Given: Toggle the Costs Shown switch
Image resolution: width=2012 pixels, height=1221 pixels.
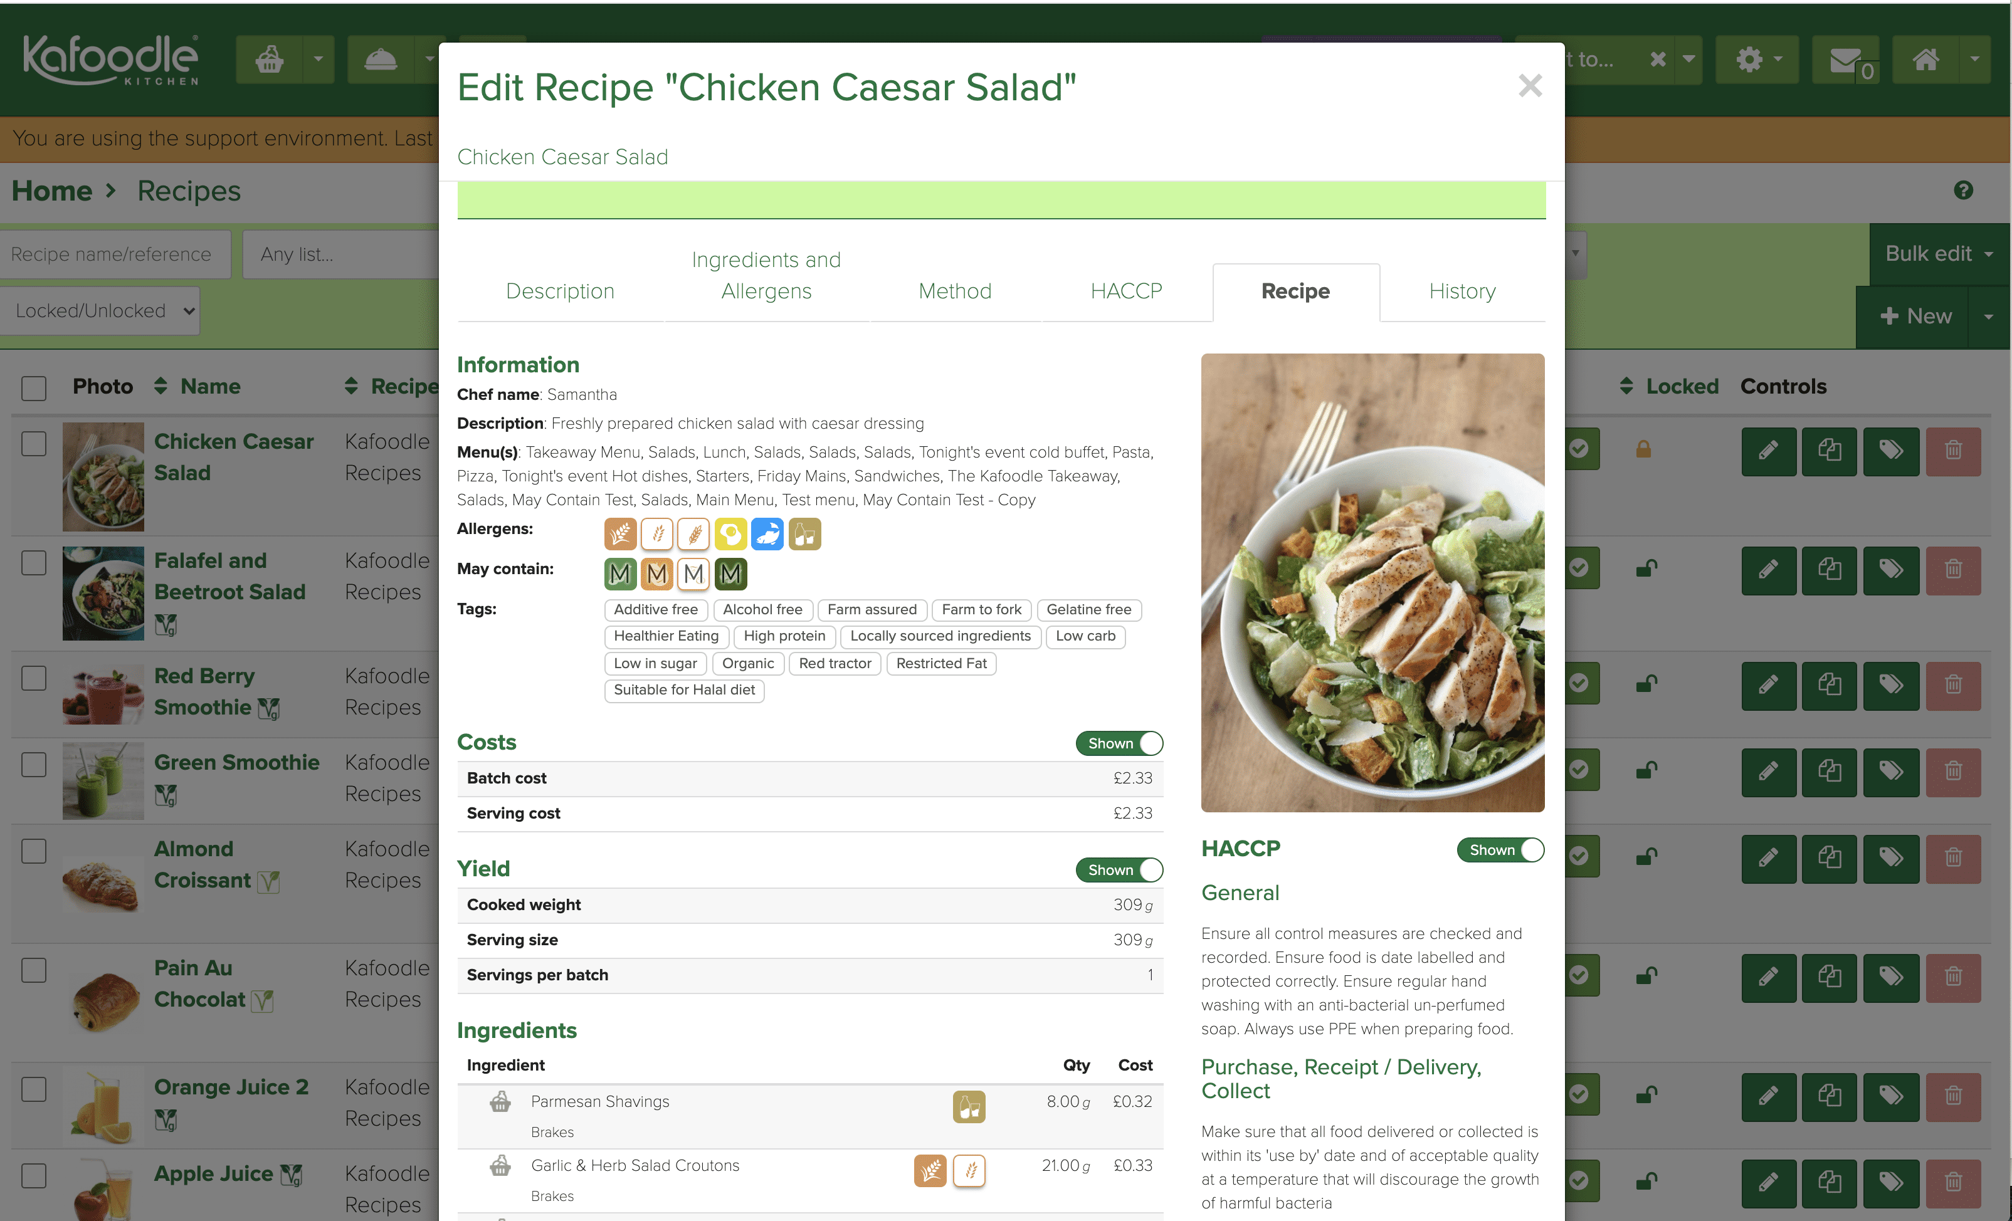Looking at the screenshot, I should [1119, 743].
